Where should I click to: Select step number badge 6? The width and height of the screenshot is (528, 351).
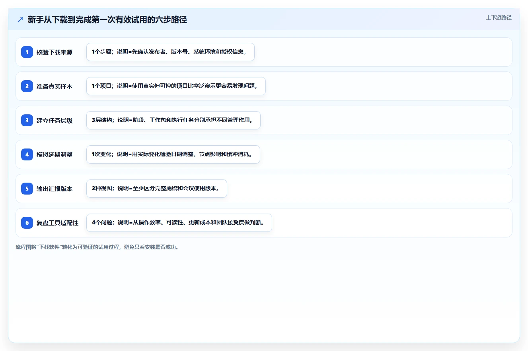point(27,223)
